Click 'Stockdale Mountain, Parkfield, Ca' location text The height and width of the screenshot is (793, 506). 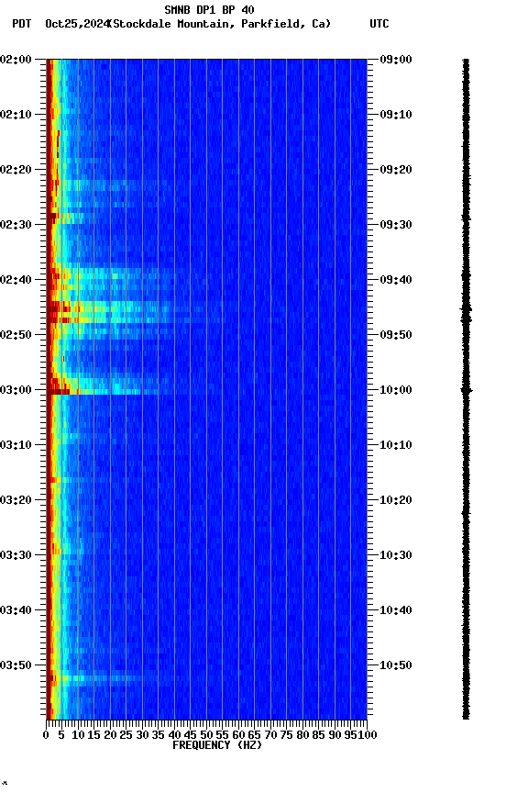220,24
